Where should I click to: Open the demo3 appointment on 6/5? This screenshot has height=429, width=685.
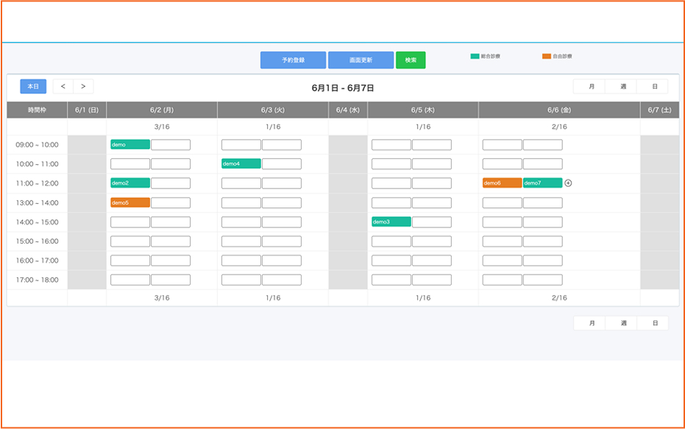pyautogui.click(x=391, y=221)
